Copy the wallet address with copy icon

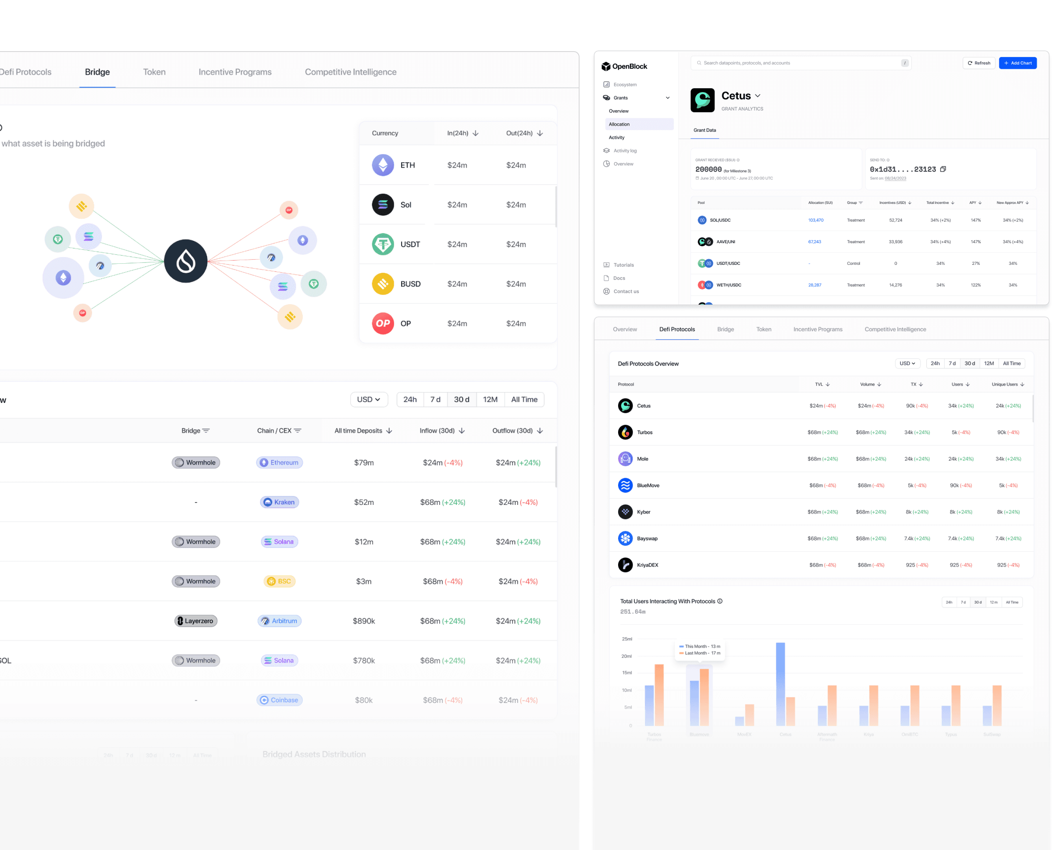coord(943,169)
